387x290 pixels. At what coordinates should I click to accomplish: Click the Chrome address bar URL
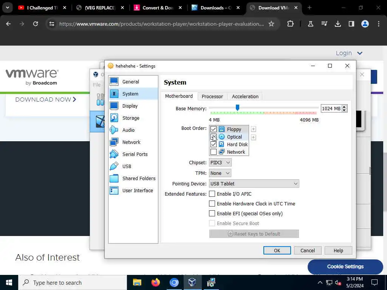(162, 24)
